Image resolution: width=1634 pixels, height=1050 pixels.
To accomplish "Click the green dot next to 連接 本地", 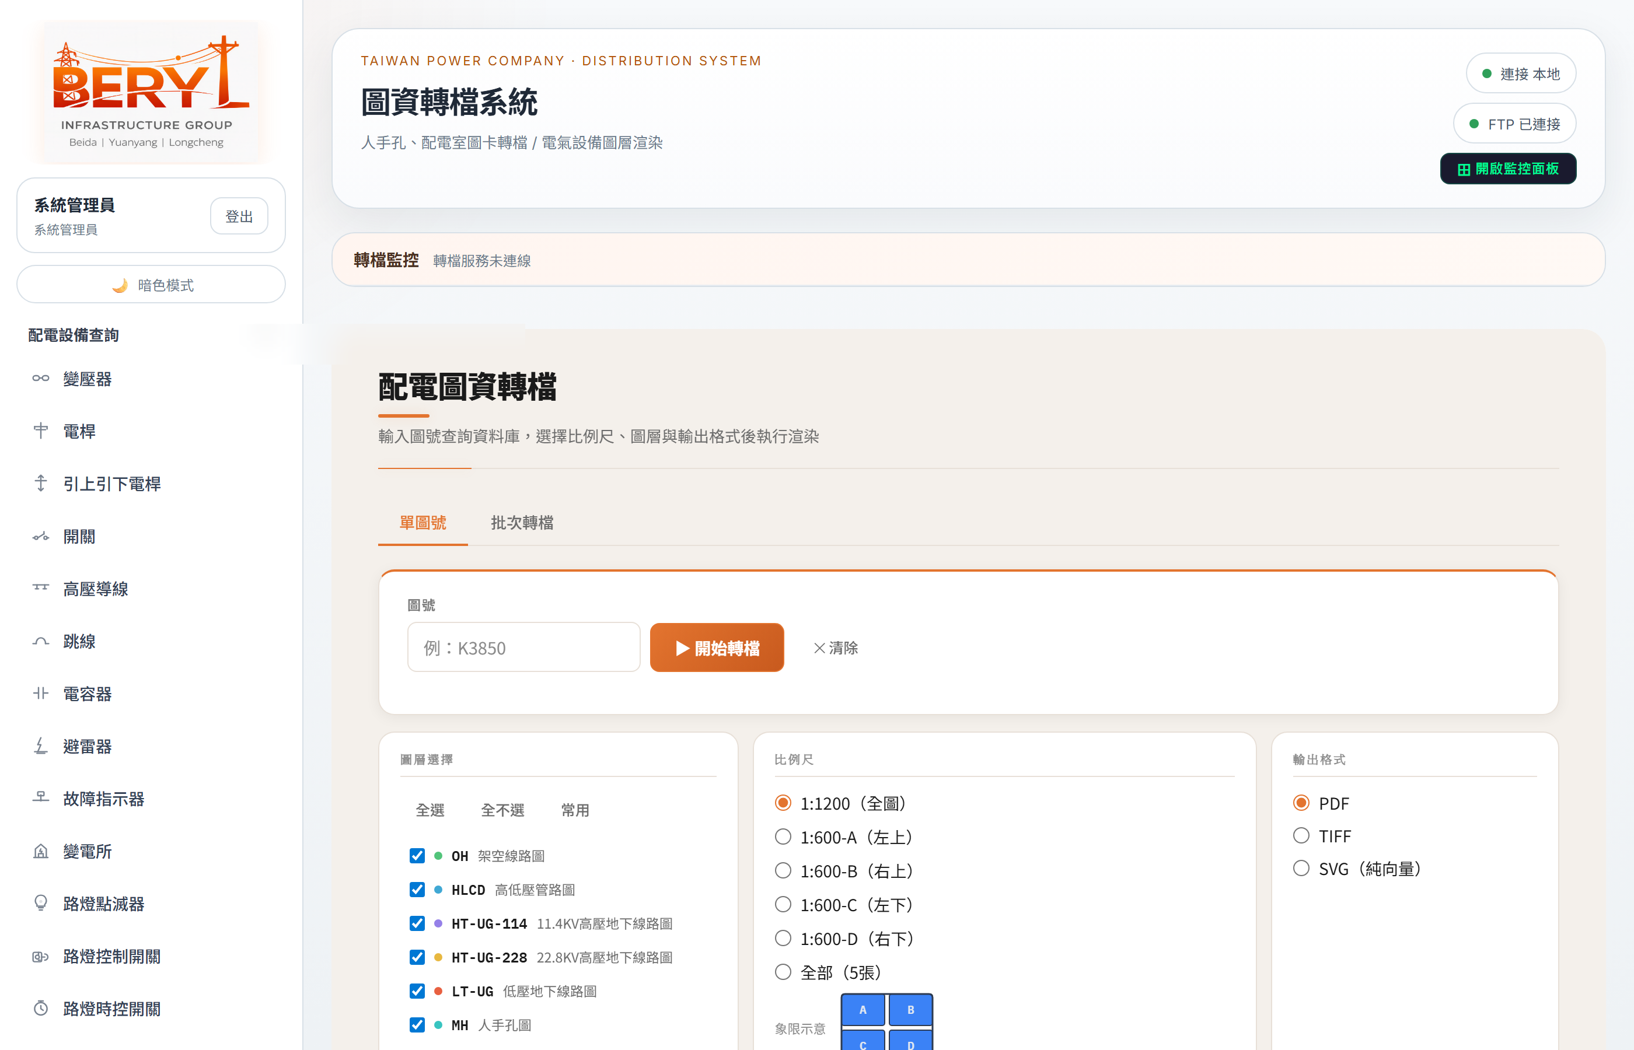I will (x=1487, y=73).
